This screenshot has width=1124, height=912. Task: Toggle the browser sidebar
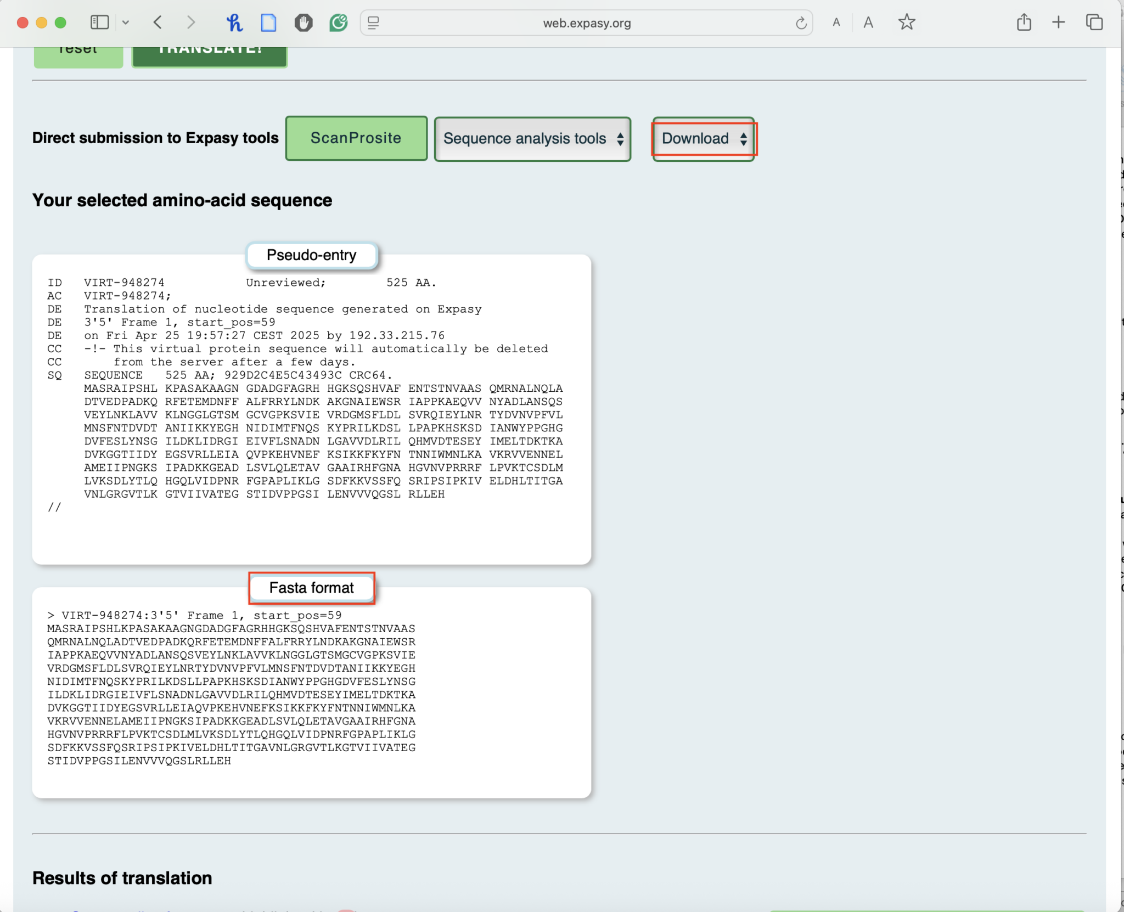coord(99,22)
